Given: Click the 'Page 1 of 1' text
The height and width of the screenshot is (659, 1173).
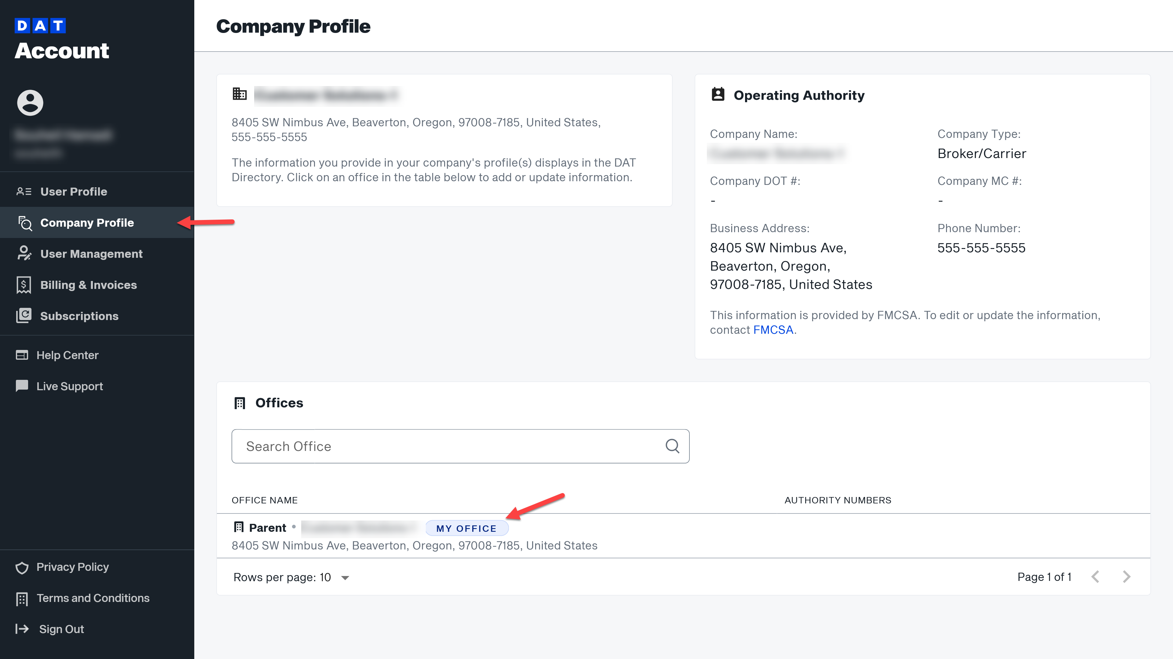Looking at the screenshot, I should 1044,577.
